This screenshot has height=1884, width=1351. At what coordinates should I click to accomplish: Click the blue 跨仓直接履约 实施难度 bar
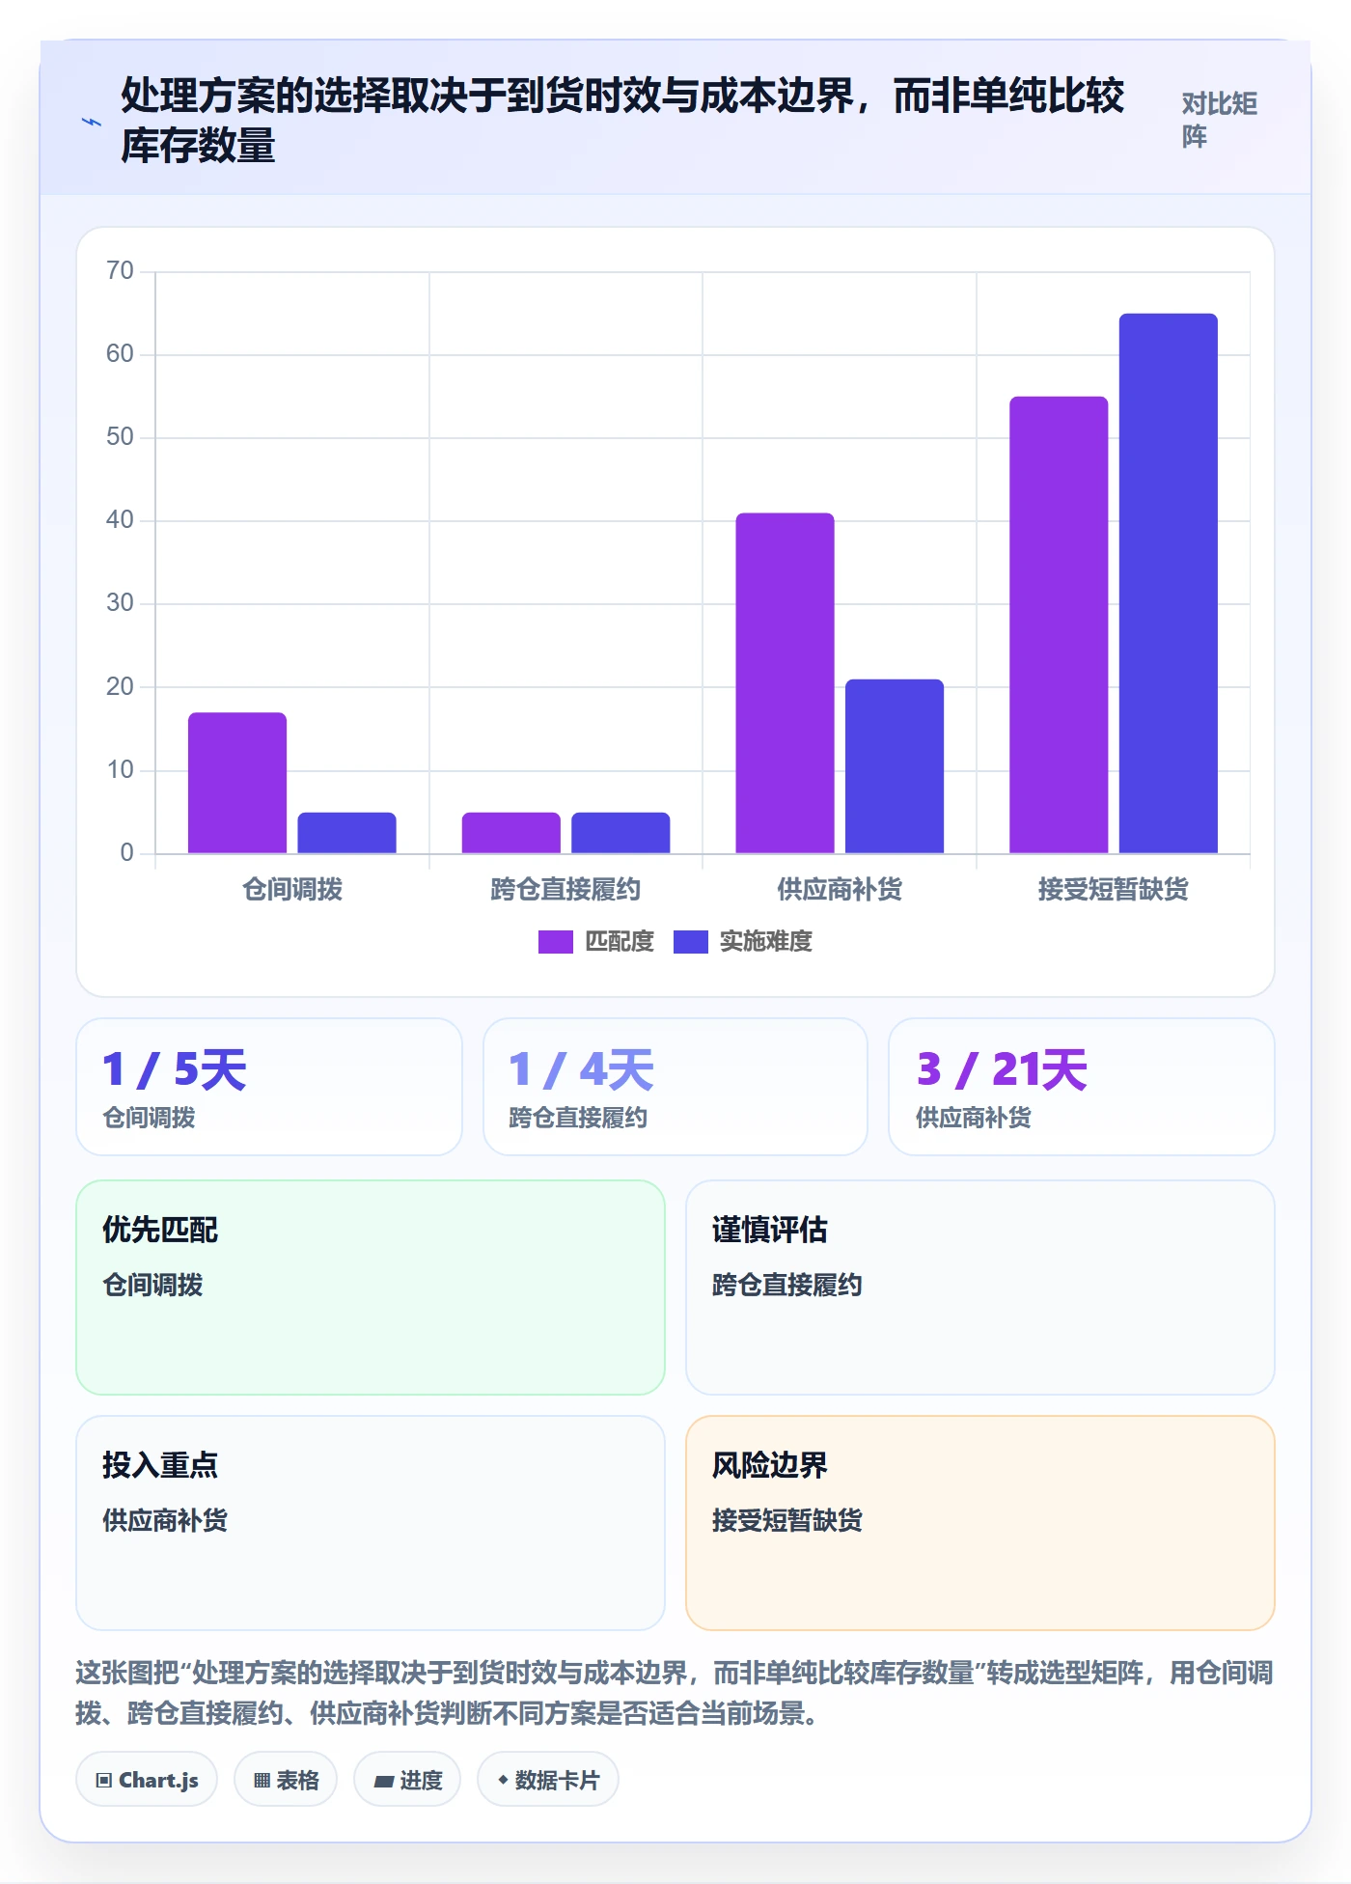[x=620, y=833]
